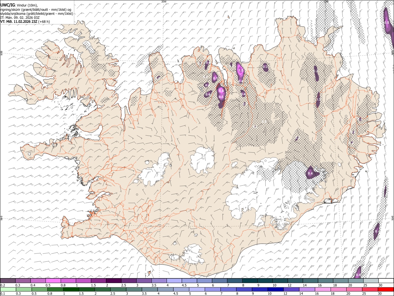The image size is (394, 296).
Task: Click the white 30 swatch ending purple row
Action: (x=386, y=281)
